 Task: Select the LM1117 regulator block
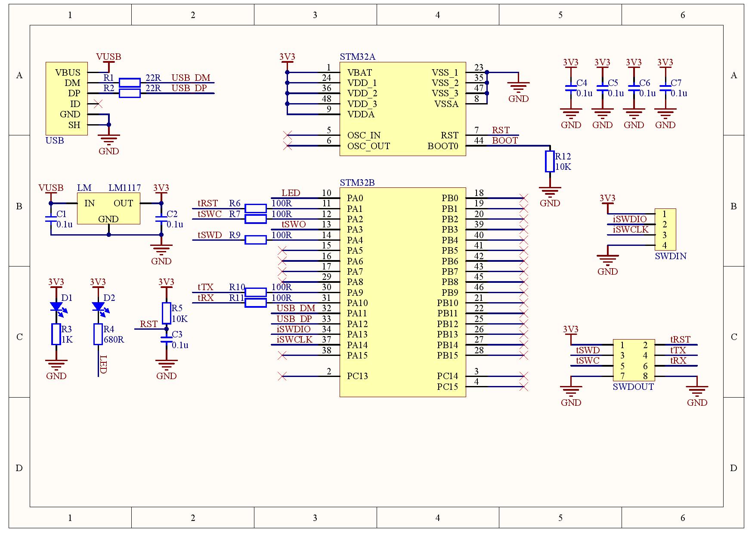pos(108,208)
